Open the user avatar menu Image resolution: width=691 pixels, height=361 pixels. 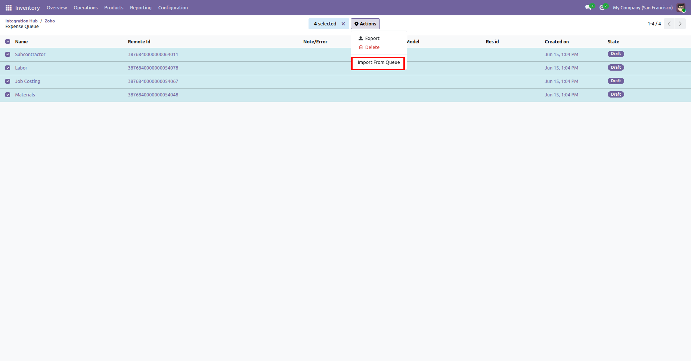(681, 7)
